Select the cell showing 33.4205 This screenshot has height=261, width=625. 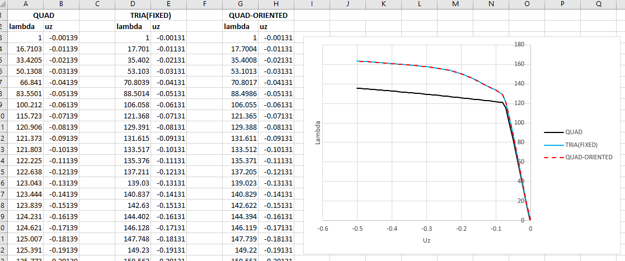pyautogui.click(x=26, y=60)
